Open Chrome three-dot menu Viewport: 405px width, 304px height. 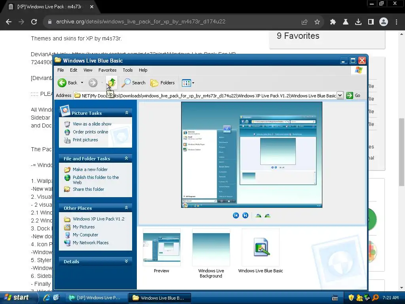396,22
